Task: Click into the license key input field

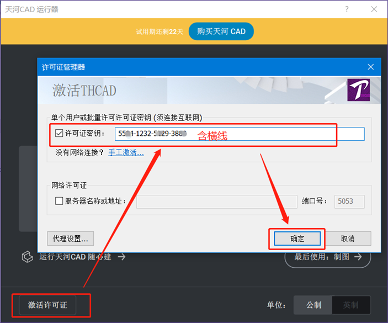Action: click(x=240, y=134)
